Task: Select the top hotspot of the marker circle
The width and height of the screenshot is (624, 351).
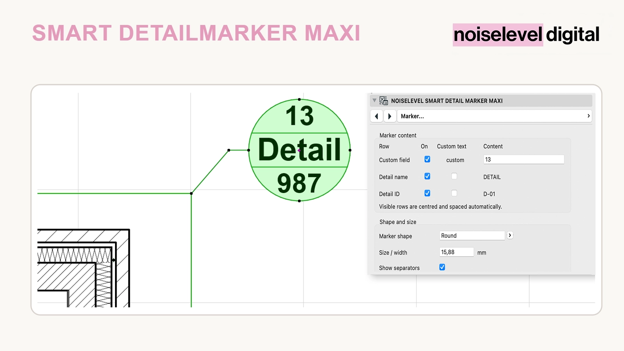Action: click(x=299, y=99)
